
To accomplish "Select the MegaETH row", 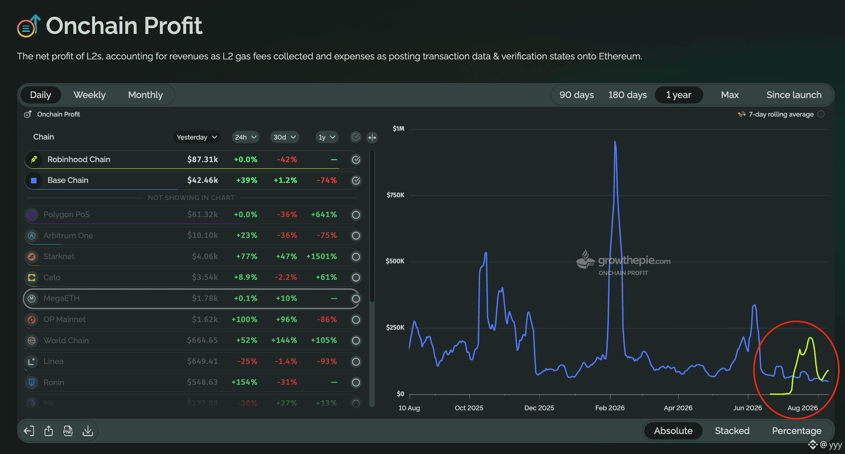I will tap(192, 299).
